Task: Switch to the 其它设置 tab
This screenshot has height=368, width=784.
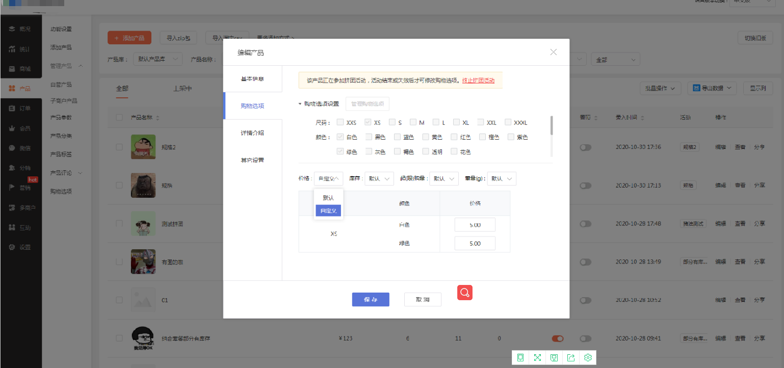Action: pos(252,160)
